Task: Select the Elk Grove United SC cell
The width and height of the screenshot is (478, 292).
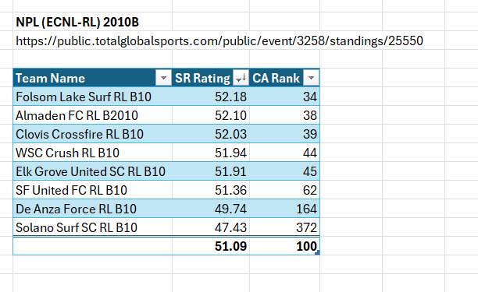Action: (x=93, y=171)
